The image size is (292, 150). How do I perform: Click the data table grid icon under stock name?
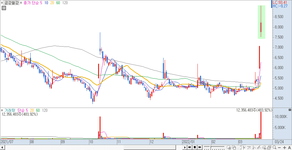4,8
